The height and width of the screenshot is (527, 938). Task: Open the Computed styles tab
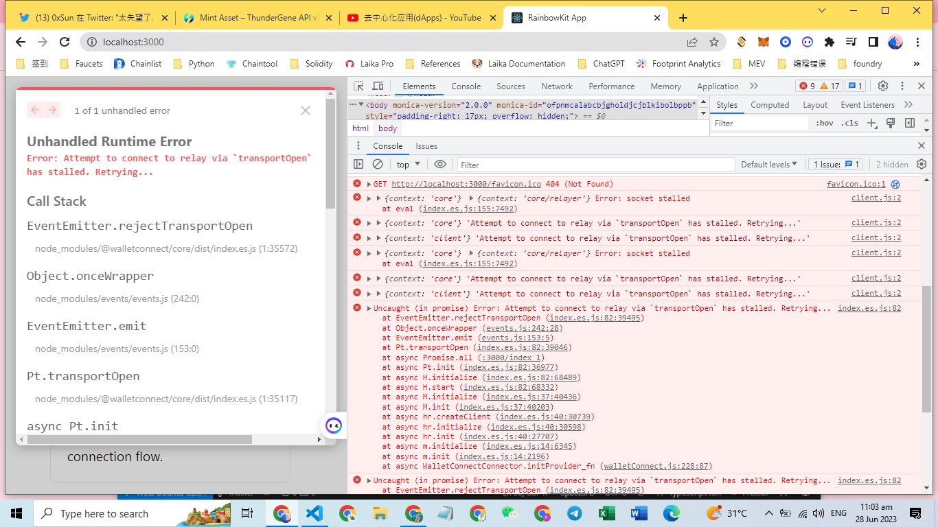click(x=770, y=104)
